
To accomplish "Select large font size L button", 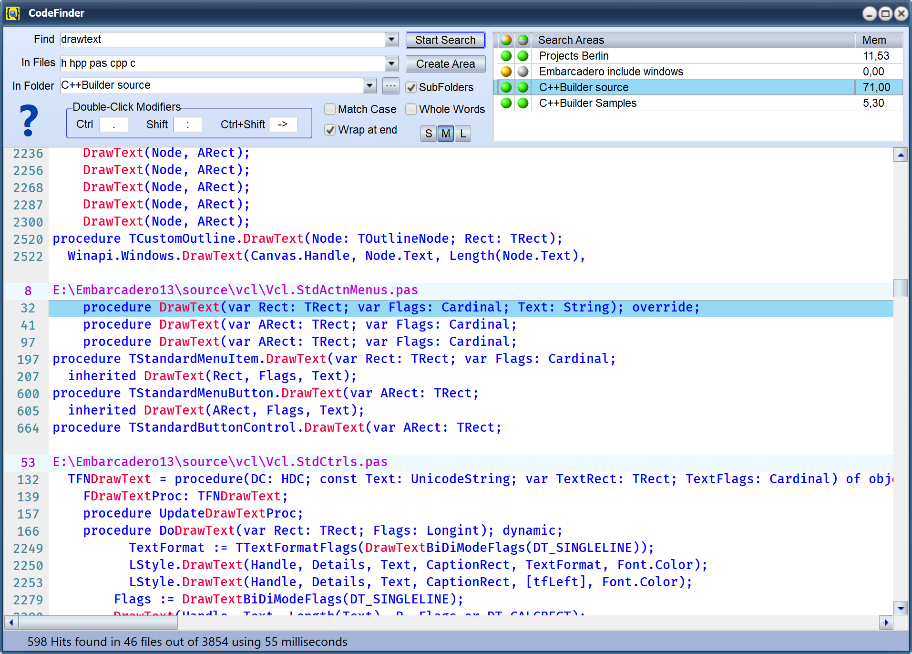I will click(x=462, y=134).
